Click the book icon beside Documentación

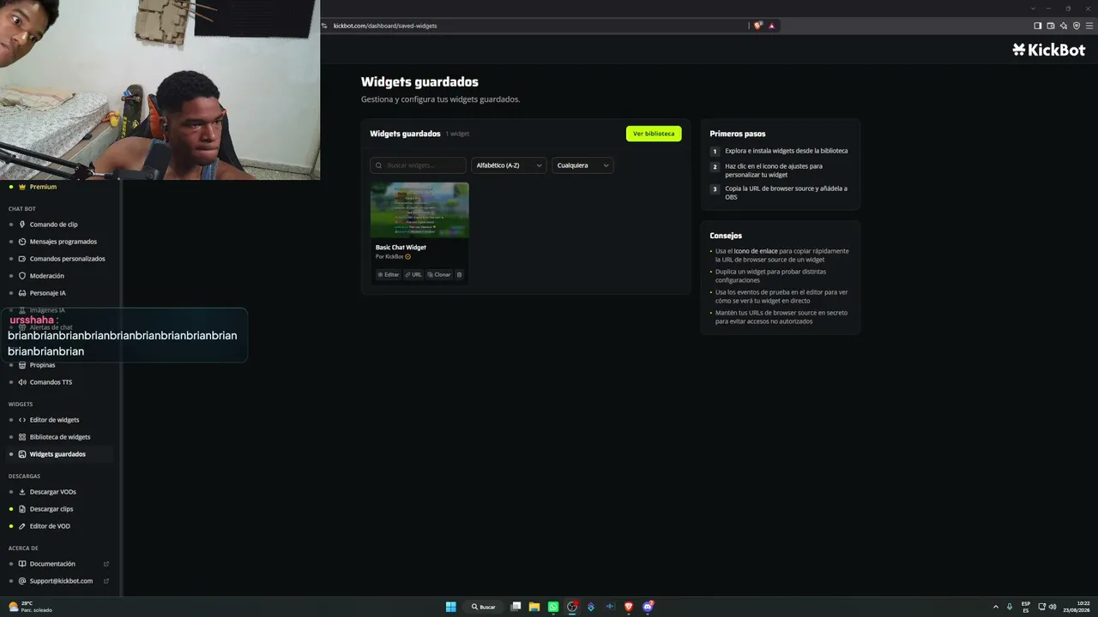pyautogui.click(x=22, y=564)
